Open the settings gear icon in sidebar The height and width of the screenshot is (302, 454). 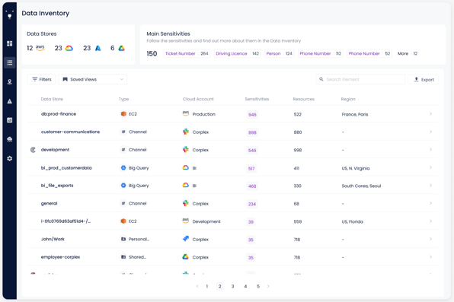(x=10, y=158)
